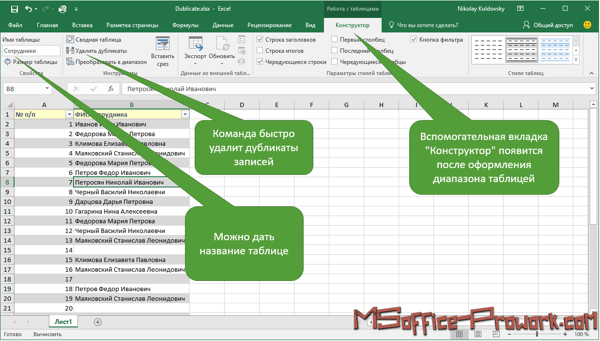Switch to Page Layout view in status bar
This screenshot has width=600, height=341.
point(478,334)
